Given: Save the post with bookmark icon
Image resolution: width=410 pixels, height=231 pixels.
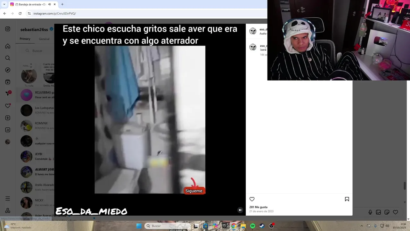Looking at the screenshot, I should [x=347, y=199].
